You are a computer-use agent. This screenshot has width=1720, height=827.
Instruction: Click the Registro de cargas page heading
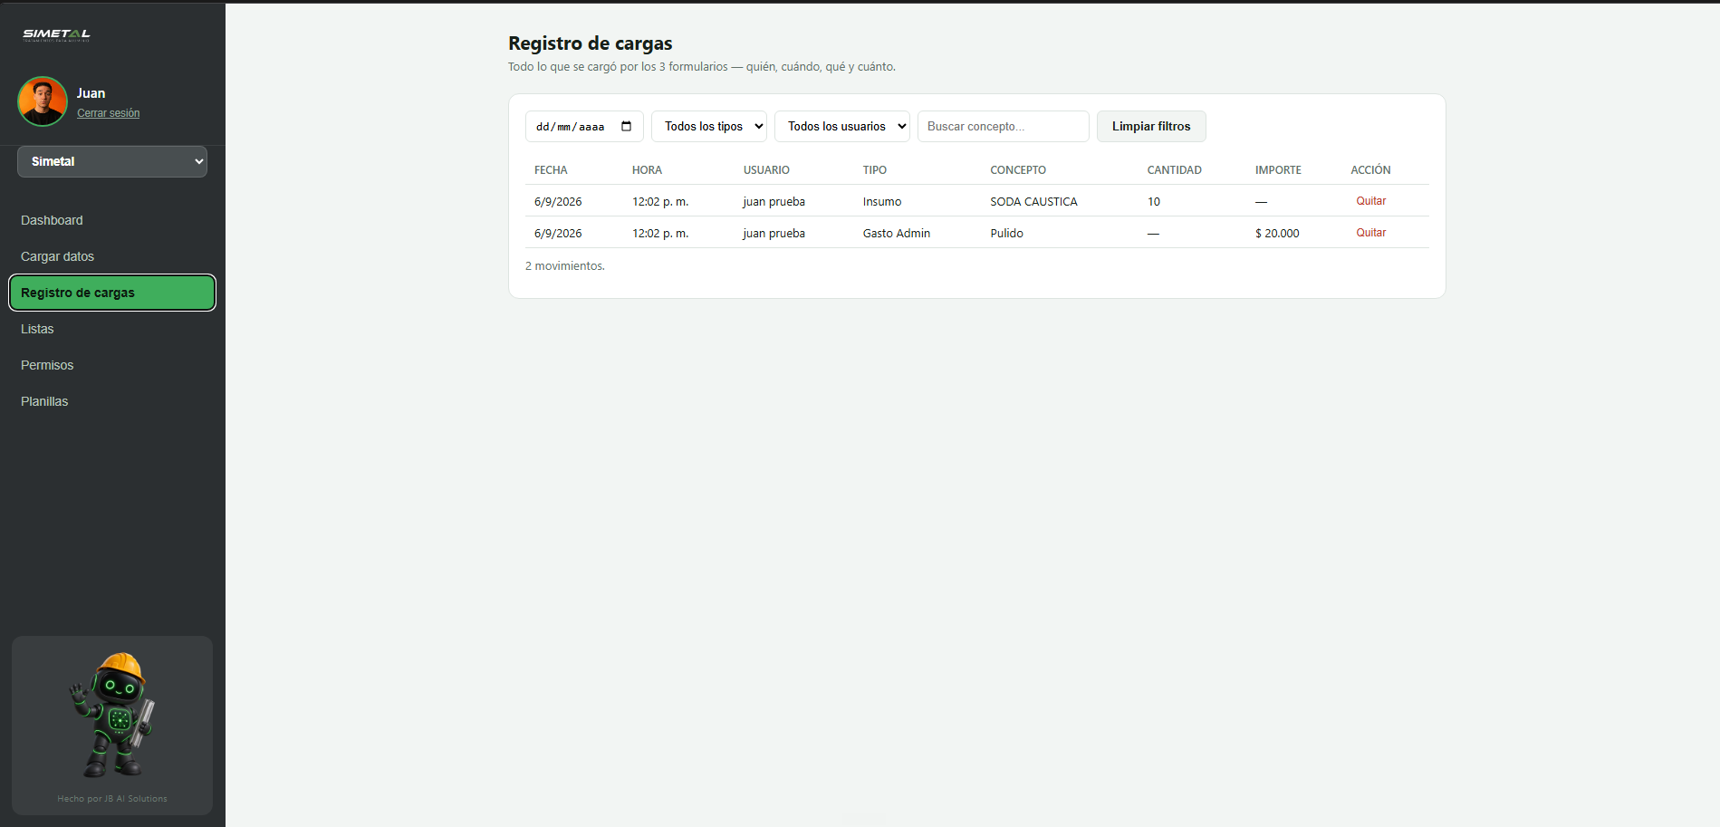[591, 43]
